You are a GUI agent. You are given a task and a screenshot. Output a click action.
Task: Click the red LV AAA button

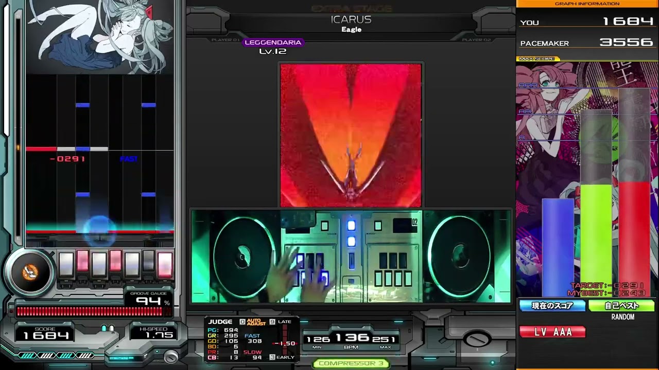point(553,332)
